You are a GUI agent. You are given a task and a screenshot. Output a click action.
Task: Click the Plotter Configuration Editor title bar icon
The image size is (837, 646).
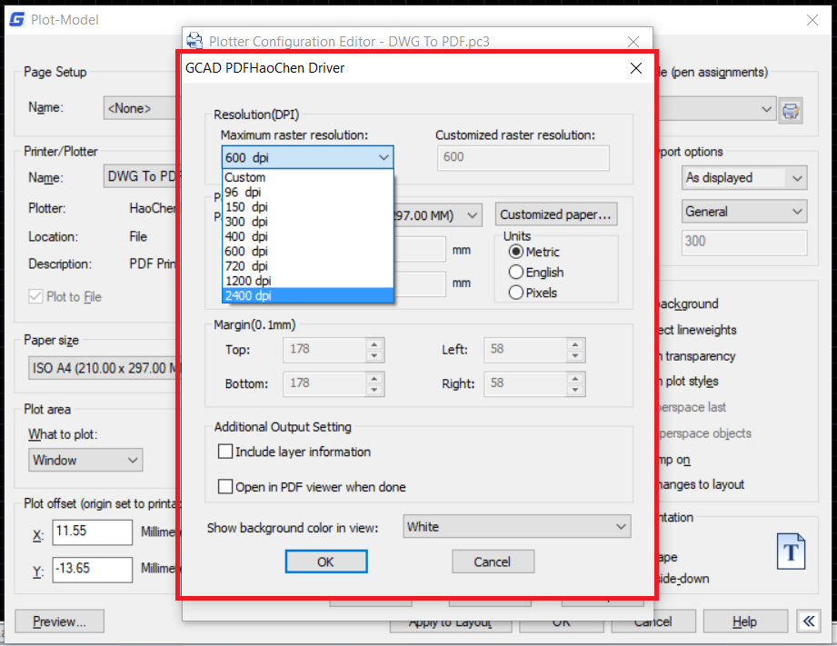click(x=194, y=41)
